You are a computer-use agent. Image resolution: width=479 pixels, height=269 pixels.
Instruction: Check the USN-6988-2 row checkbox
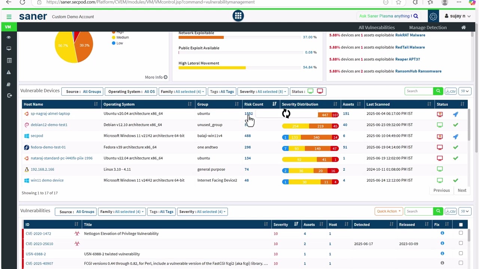461,253
